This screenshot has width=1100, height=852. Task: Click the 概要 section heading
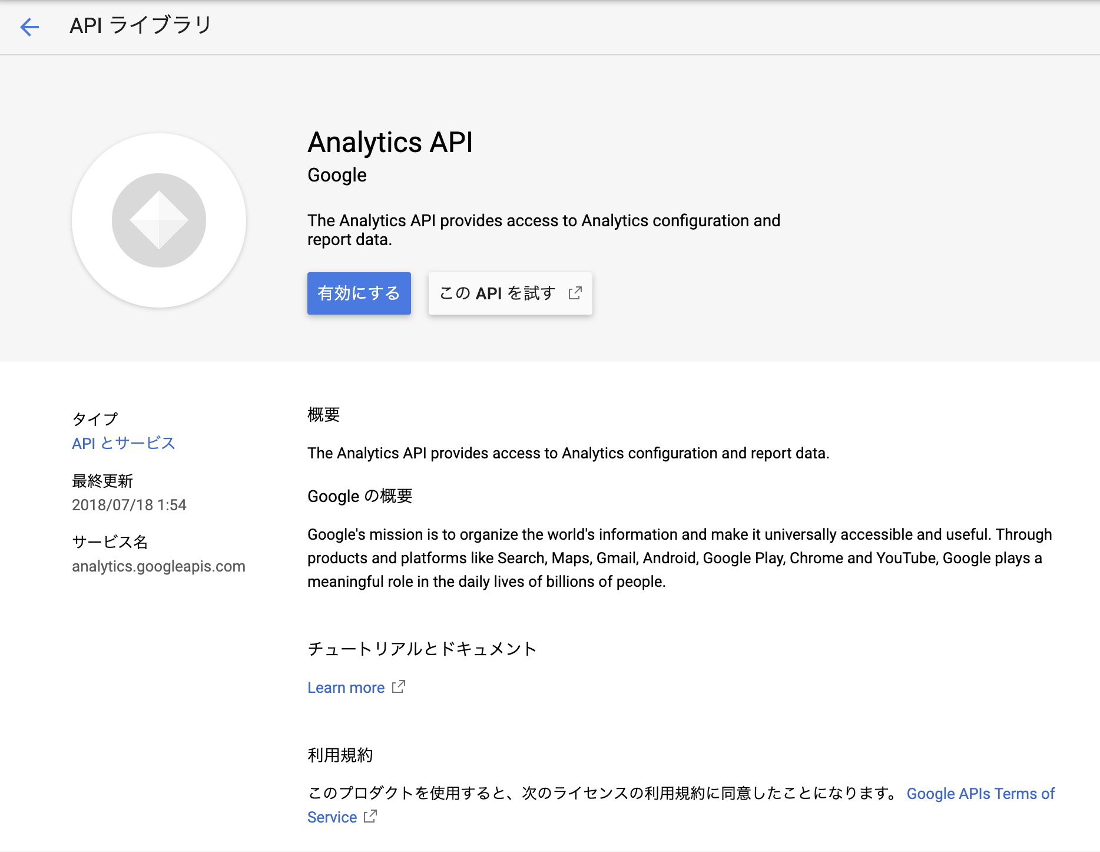(x=323, y=415)
